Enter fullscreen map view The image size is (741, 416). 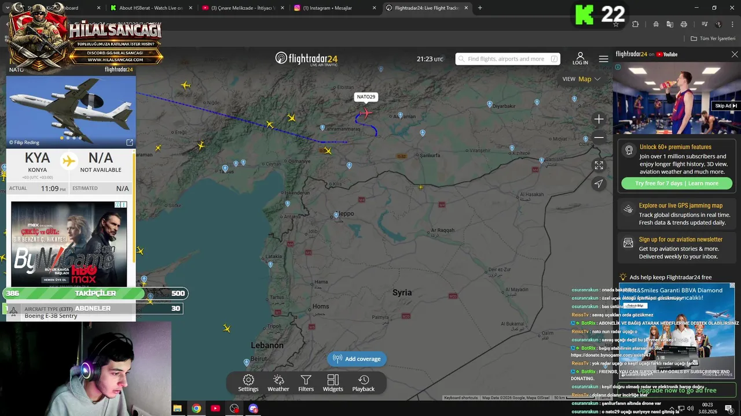pos(599,165)
